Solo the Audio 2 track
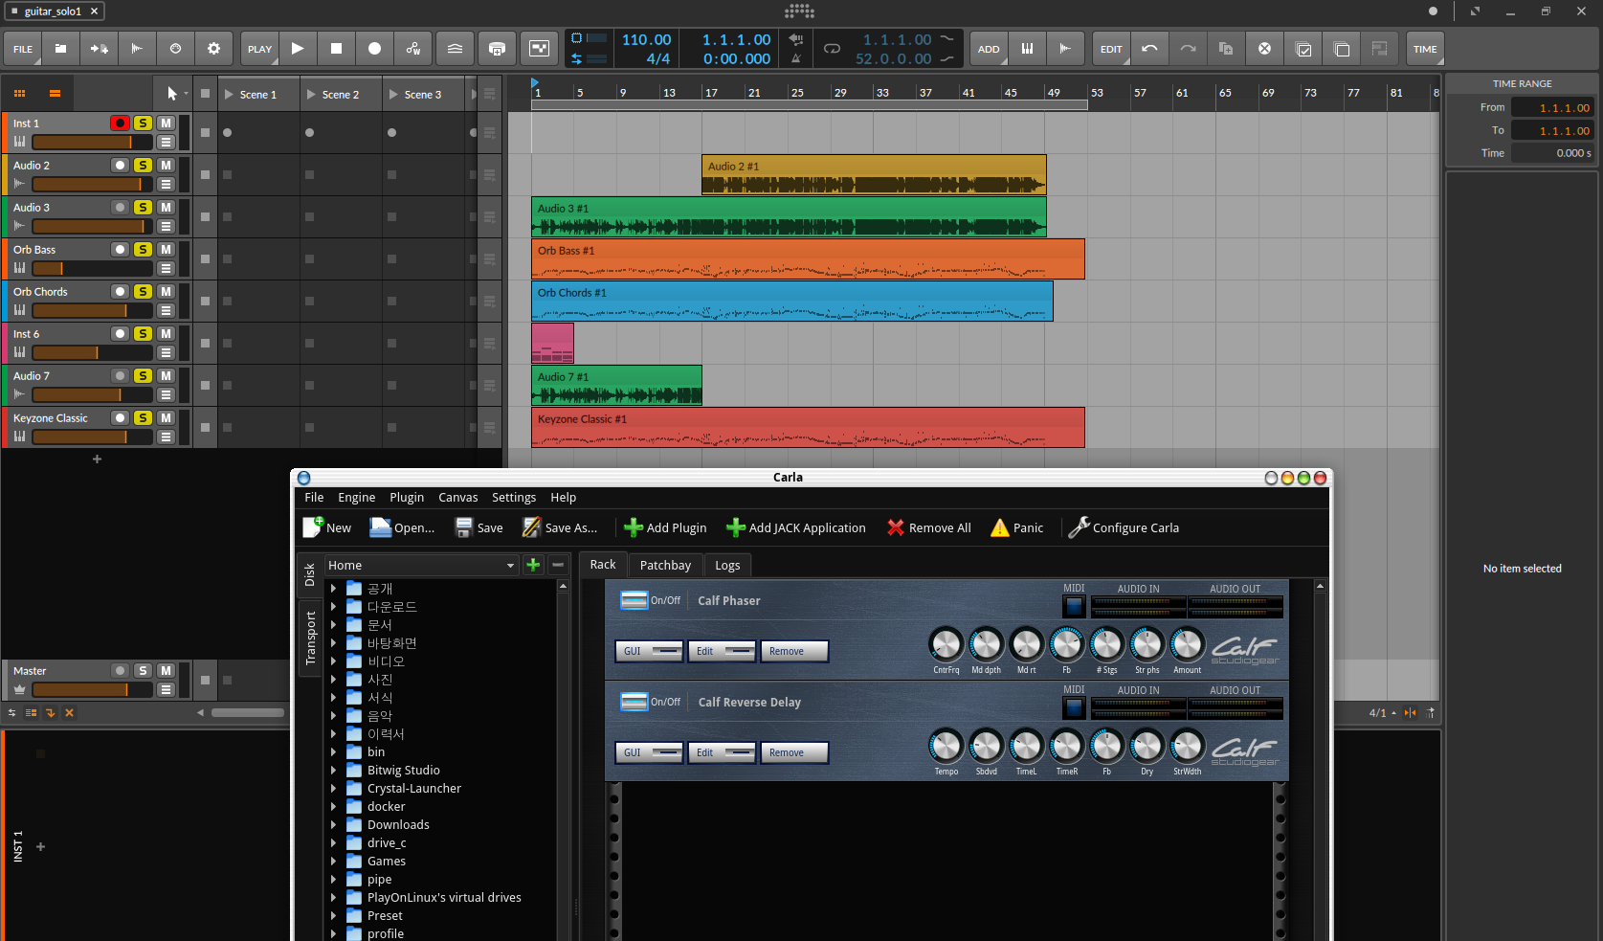Viewport: 1603px width, 941px height. pos(143,165)
